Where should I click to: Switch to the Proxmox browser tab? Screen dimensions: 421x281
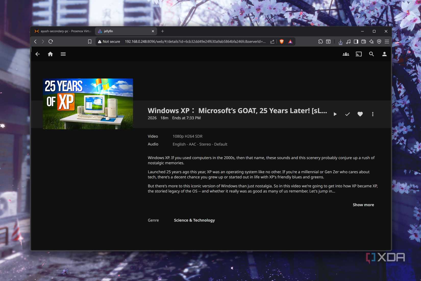(63, 31)
